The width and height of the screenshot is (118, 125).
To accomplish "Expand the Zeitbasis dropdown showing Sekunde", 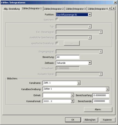I will click(x=90, y=63).
